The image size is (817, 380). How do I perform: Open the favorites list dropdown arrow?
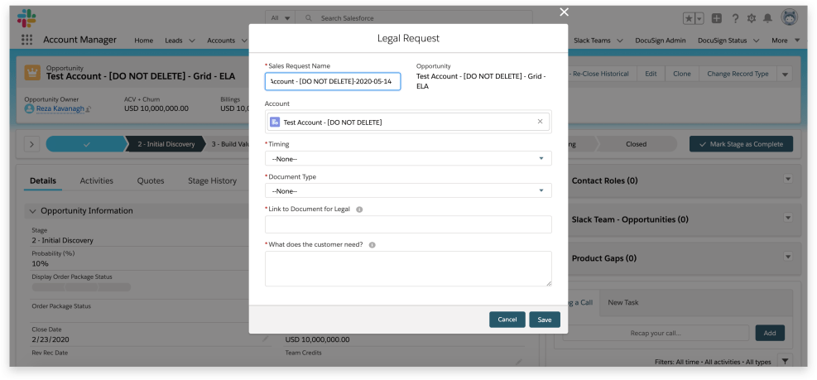click(x=699, y=19)
